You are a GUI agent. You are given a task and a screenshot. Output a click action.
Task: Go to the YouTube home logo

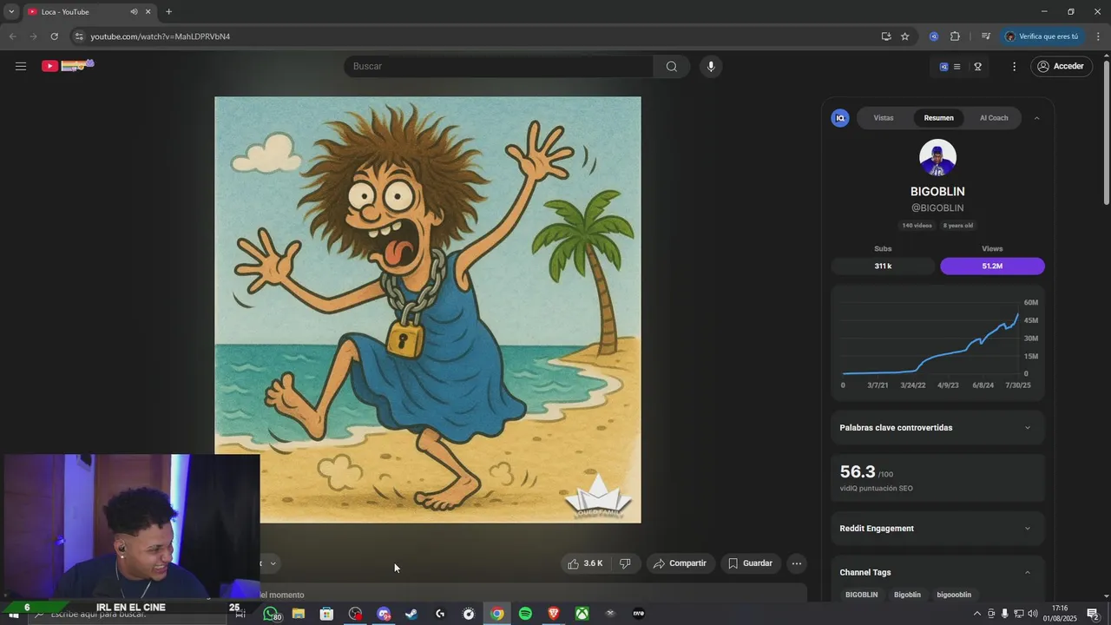point(68,66)
